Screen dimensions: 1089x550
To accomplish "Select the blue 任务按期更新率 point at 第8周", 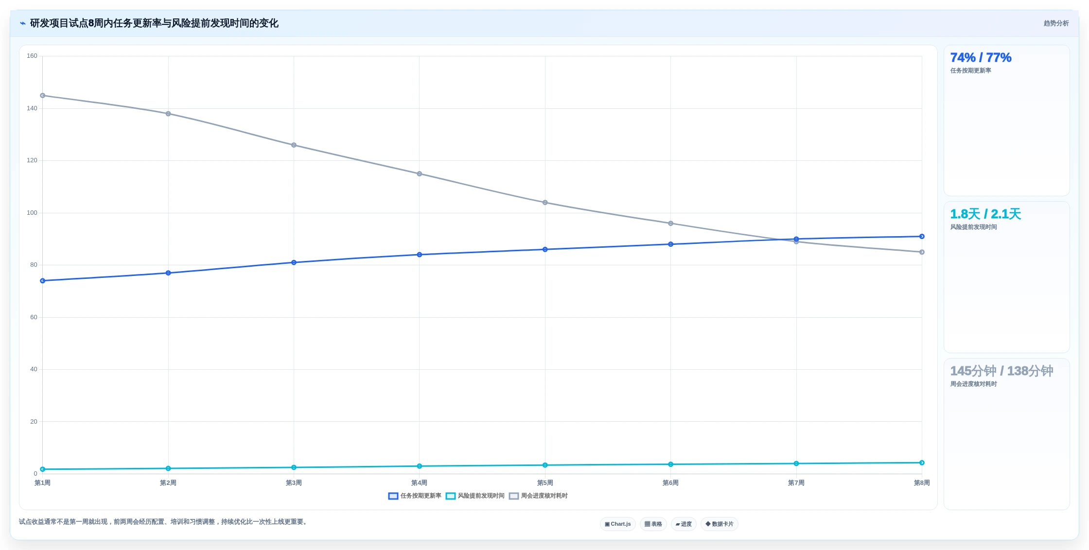I will (922, 237).
